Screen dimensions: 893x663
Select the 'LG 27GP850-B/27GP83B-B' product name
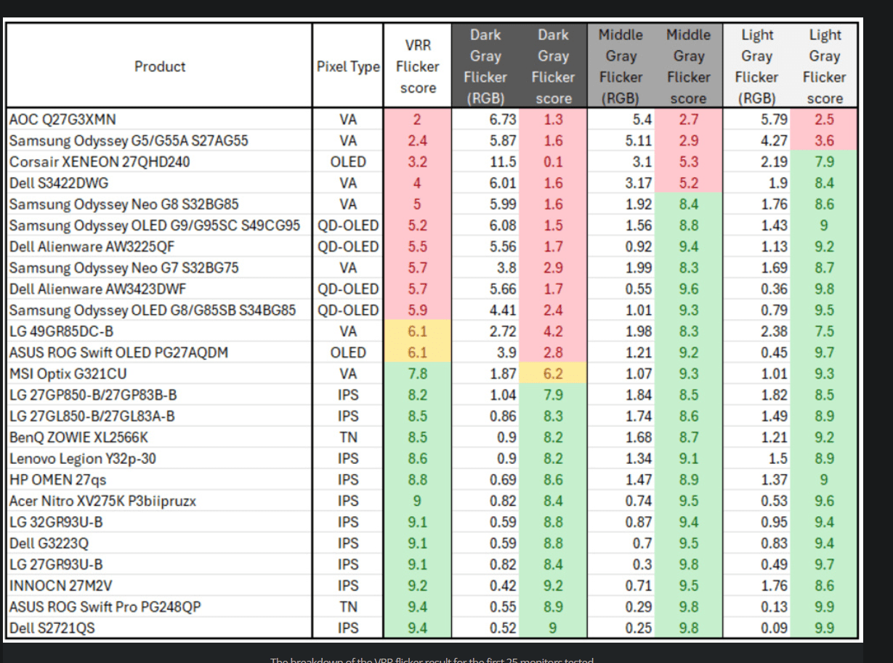tap(93, 395)
